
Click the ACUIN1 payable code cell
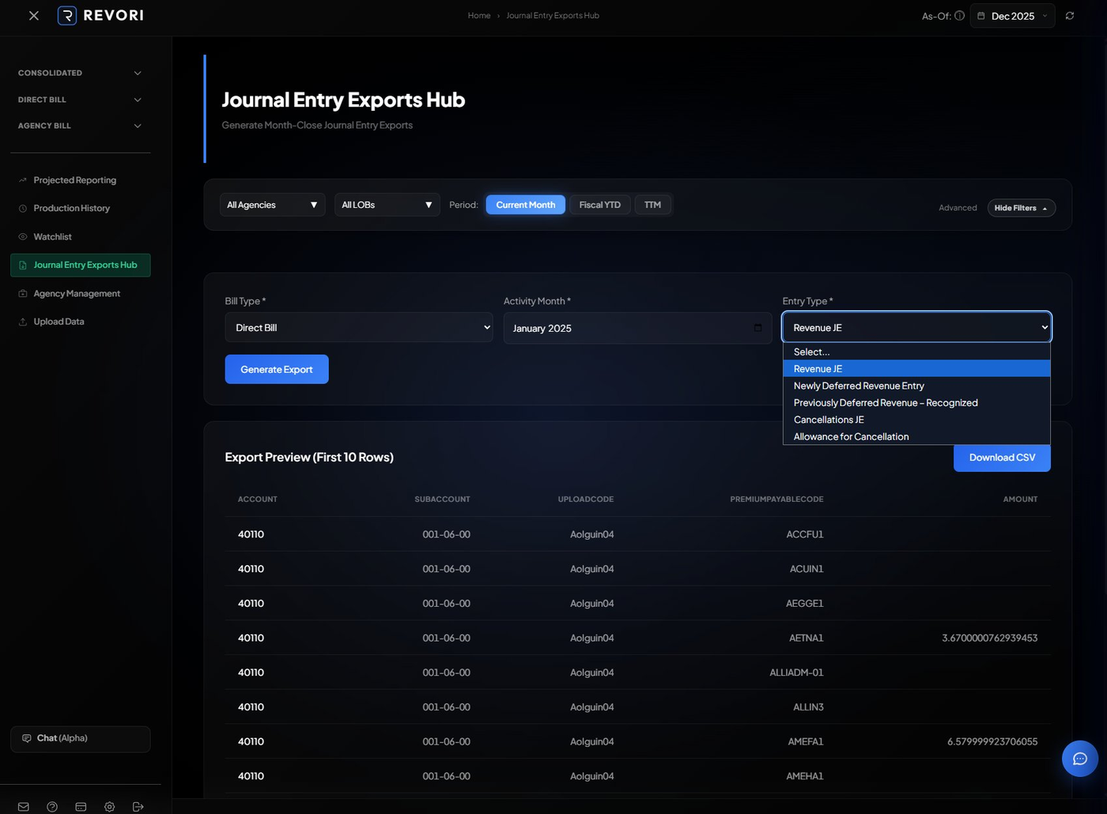tap(807, 569)
